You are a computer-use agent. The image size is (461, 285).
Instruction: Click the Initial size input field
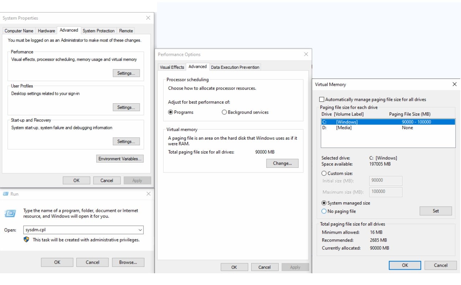click(385, 181)
